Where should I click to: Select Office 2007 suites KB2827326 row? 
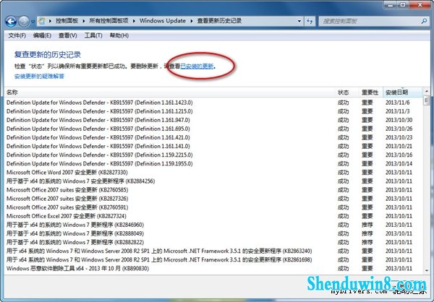(213, 199)
